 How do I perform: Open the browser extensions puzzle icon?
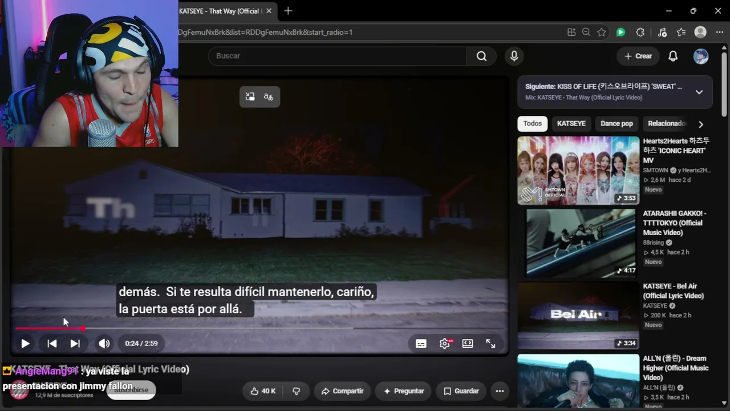[640, 33]
